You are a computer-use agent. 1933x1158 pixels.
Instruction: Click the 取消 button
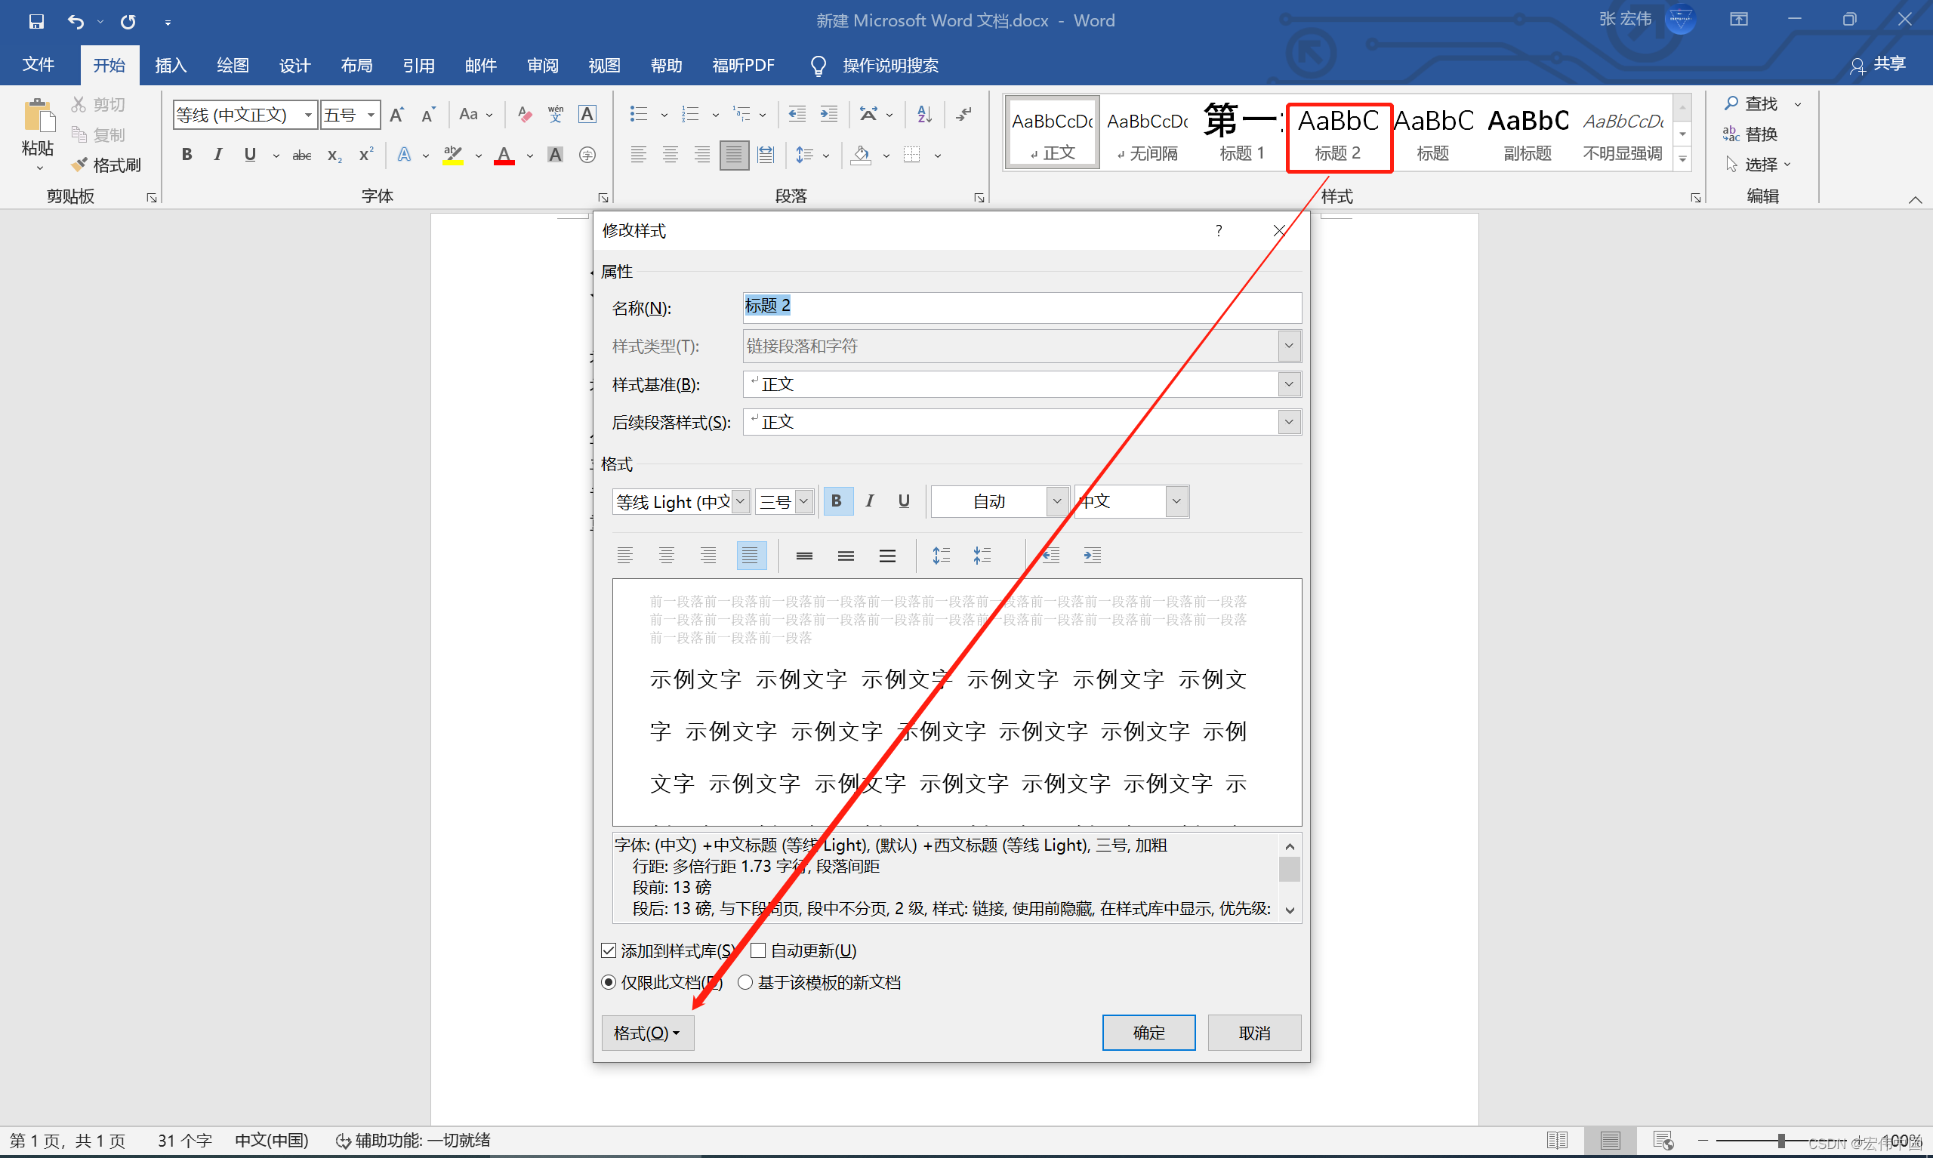tap(1253, 1033)
